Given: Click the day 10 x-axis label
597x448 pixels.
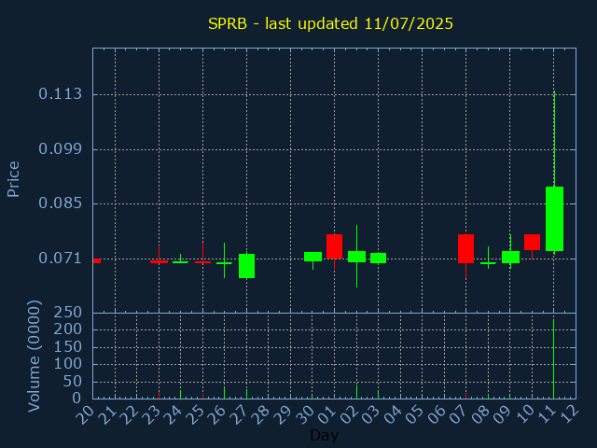Looking at the screenshot, I should pos(523,414).
